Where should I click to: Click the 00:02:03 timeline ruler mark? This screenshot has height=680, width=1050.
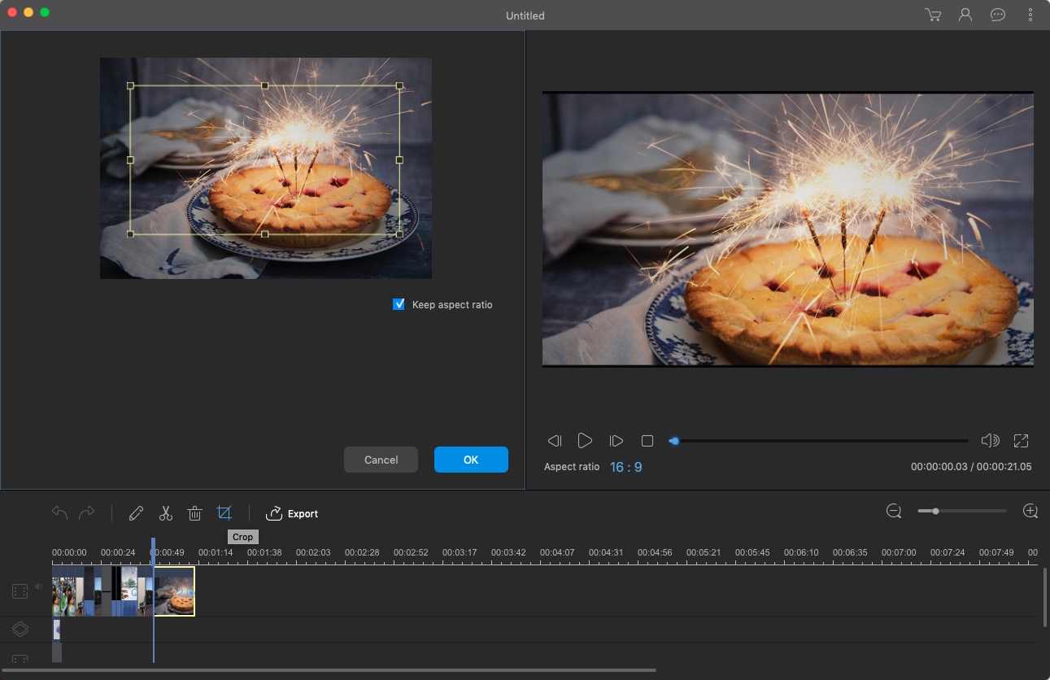pos(313,552)
